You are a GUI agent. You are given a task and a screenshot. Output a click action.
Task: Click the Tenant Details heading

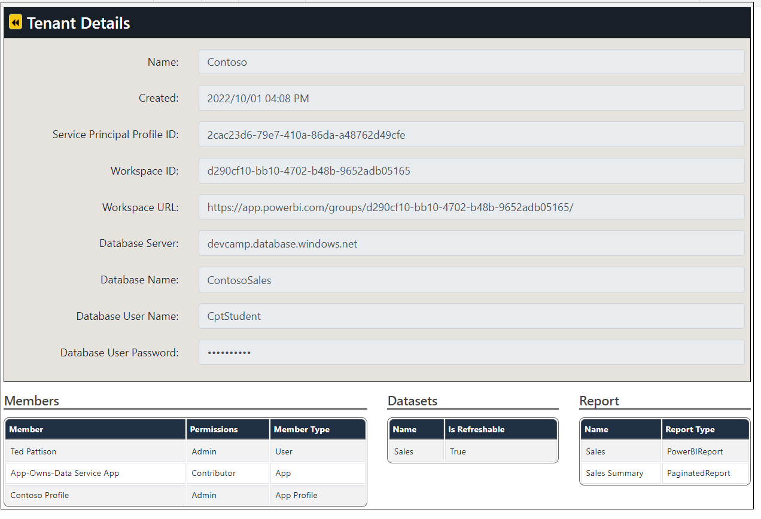[78, 23]
